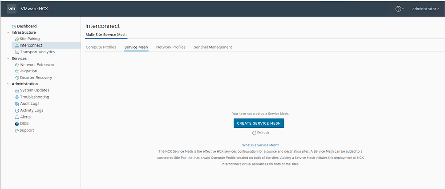Viewport: 445px width, 189px height.
Task: Click the Support headset icon
Action: click(17, 130)
